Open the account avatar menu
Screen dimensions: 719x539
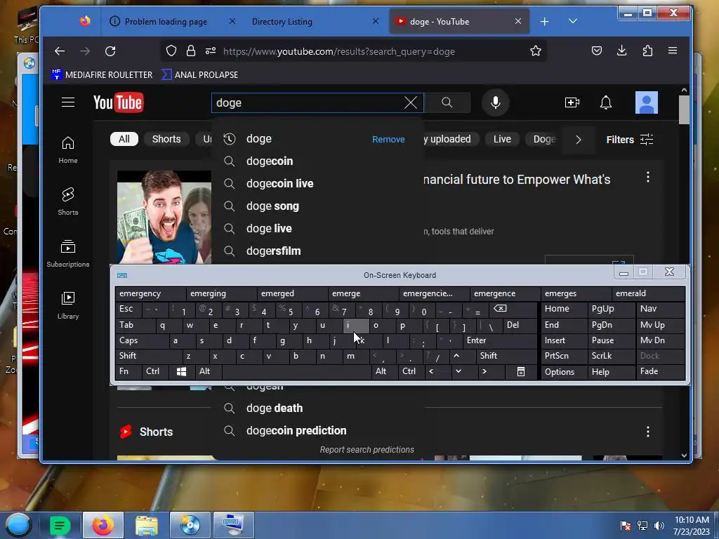click(x=646, y=102)
